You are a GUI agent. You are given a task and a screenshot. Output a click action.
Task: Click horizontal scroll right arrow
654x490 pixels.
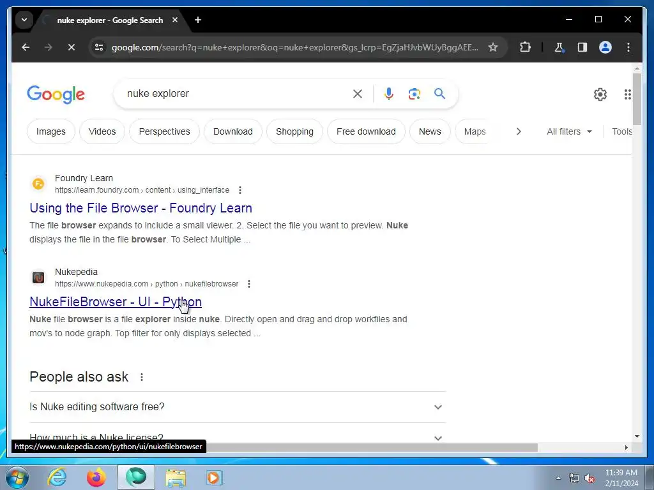point(627,447)
